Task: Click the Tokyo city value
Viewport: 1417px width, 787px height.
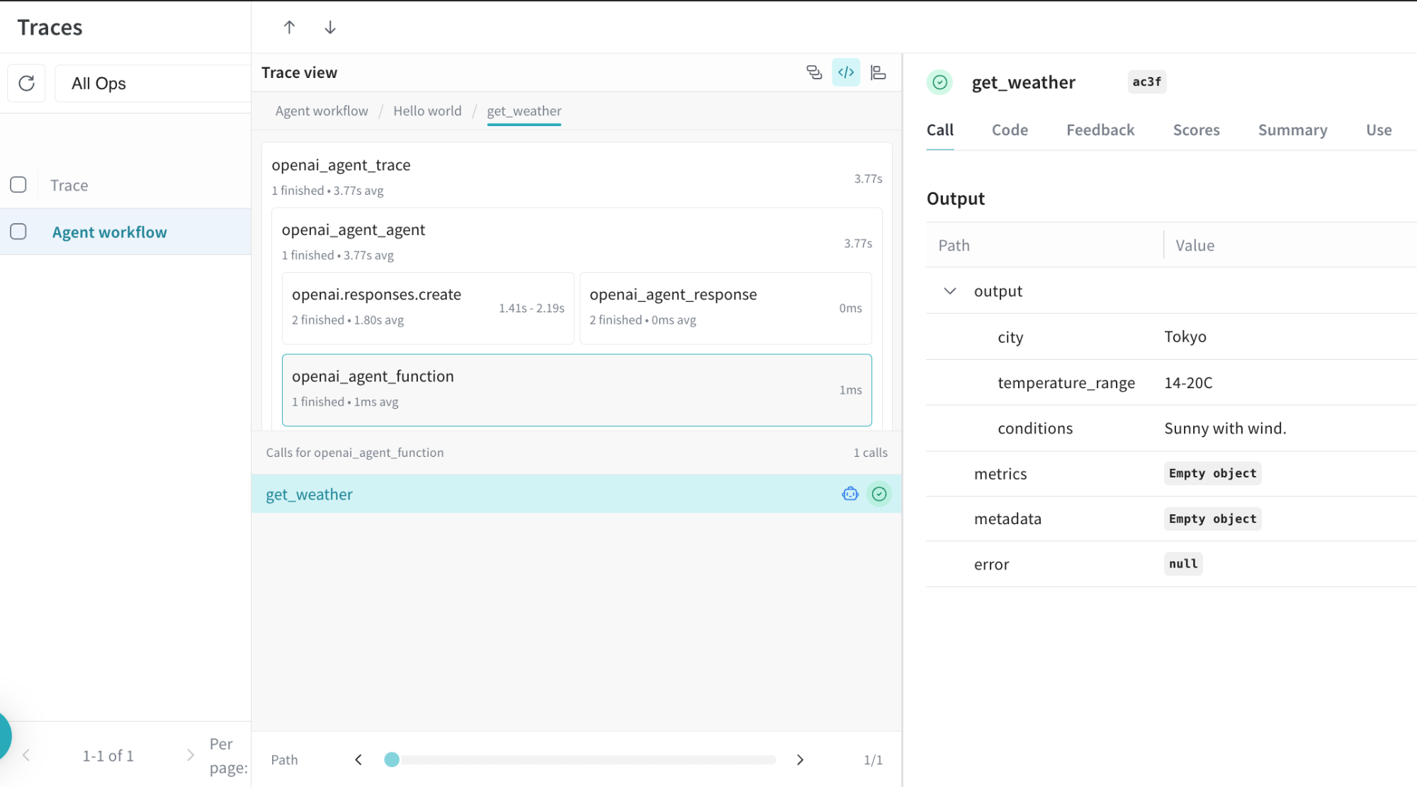Action: pyautogui.click(x=1185, y=336)
